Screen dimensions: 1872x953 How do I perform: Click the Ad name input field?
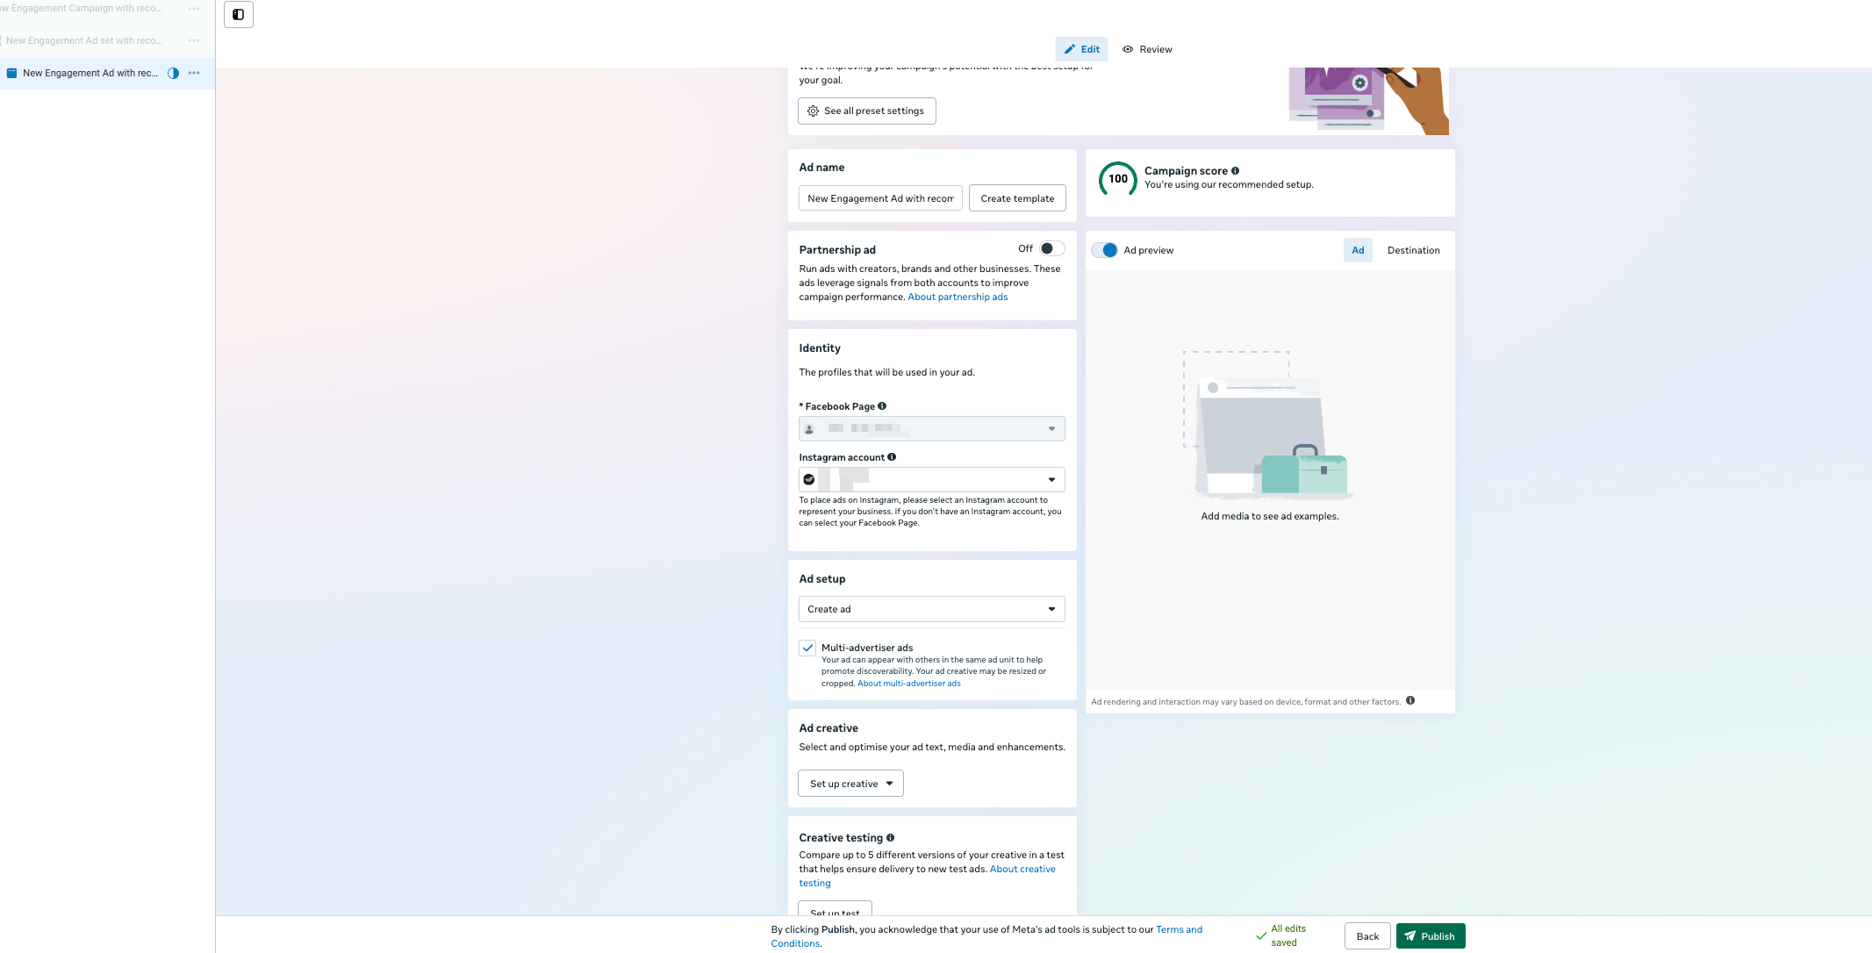tap(879, 199)
